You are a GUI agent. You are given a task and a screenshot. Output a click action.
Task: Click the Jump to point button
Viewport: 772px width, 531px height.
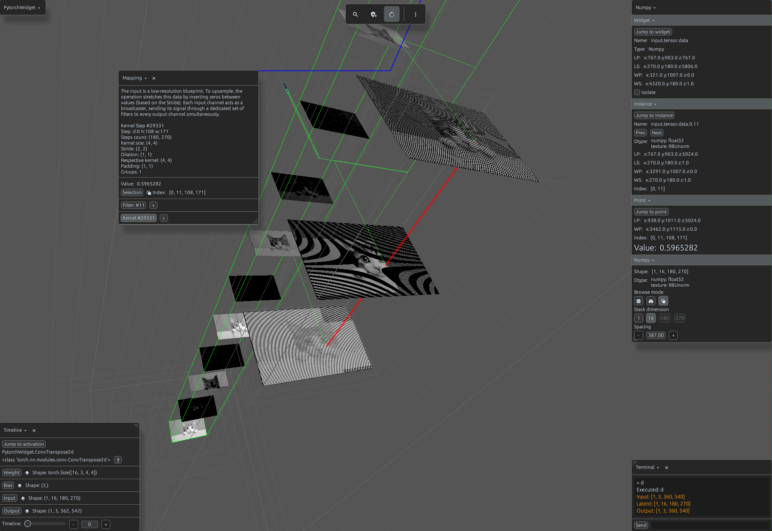pyautogui.click(x=651, y=212)
